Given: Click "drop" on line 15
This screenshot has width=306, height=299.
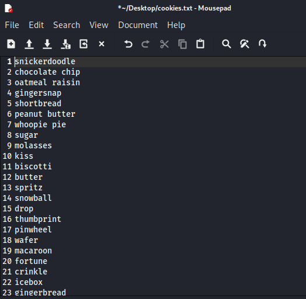Looking at the screenshot, I should tap(24, 209).
